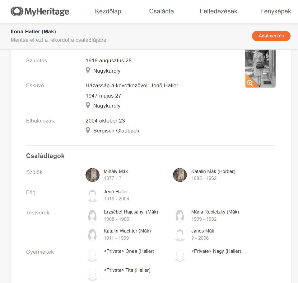The height and width of the screenshot is (283, 298).
Task: Open the Családfa menu item
Action: click(161, 11)
